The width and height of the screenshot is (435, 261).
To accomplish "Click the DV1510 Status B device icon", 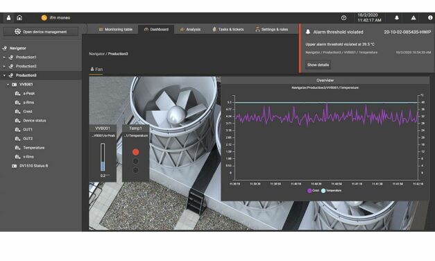I will pos(15,166).
